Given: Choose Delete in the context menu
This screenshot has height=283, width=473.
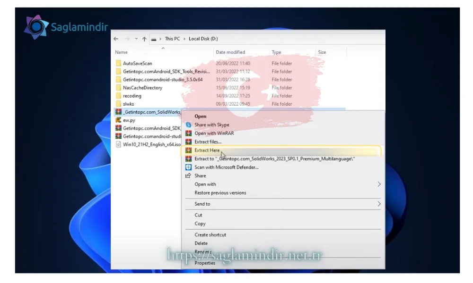Looking at the screenshot, I should tap(201, 243).
